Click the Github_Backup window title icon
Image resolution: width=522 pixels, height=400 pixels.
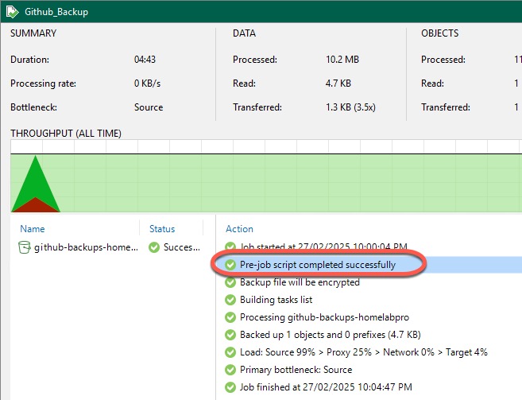[14, 12]
